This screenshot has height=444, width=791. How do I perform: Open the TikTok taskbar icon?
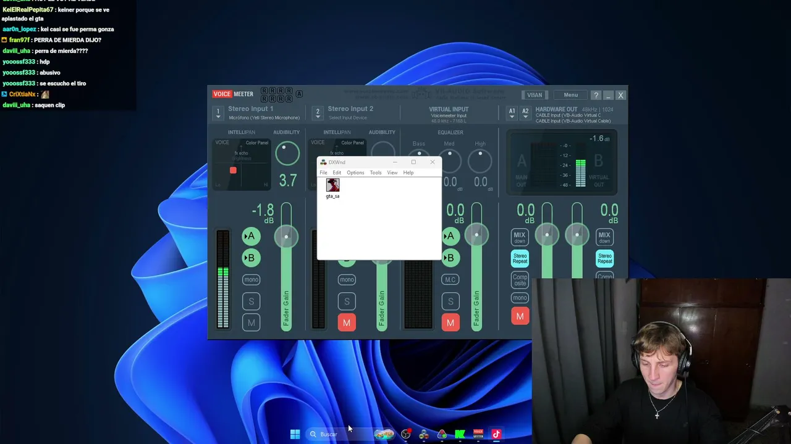496,434
